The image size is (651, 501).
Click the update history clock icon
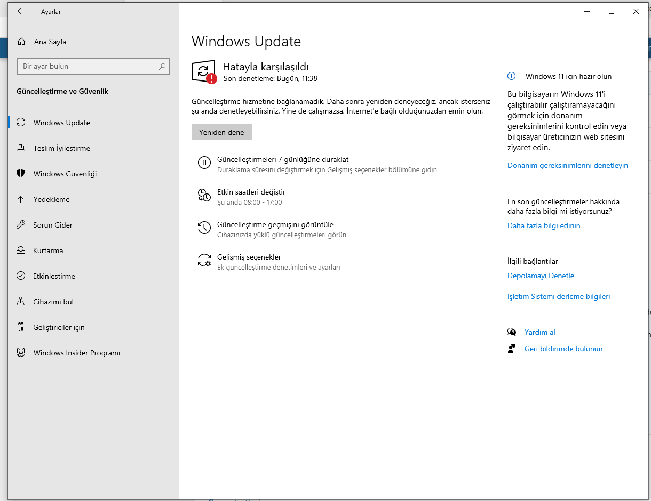click(x=204, y=228)
